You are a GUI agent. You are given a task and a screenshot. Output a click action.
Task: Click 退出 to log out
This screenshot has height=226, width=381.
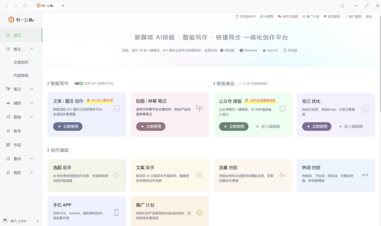(369, 17)
